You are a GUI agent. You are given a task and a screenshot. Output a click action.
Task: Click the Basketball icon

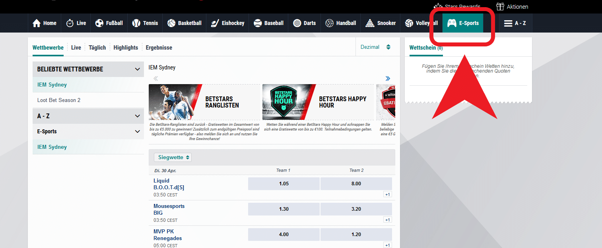point(171,23)
